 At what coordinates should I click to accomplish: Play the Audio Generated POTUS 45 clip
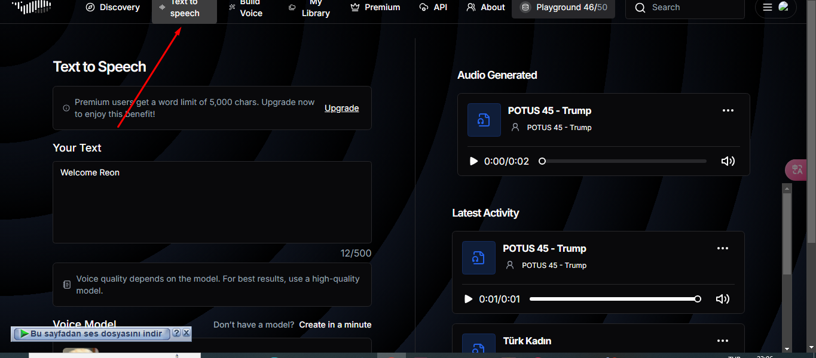pos(474,161)
